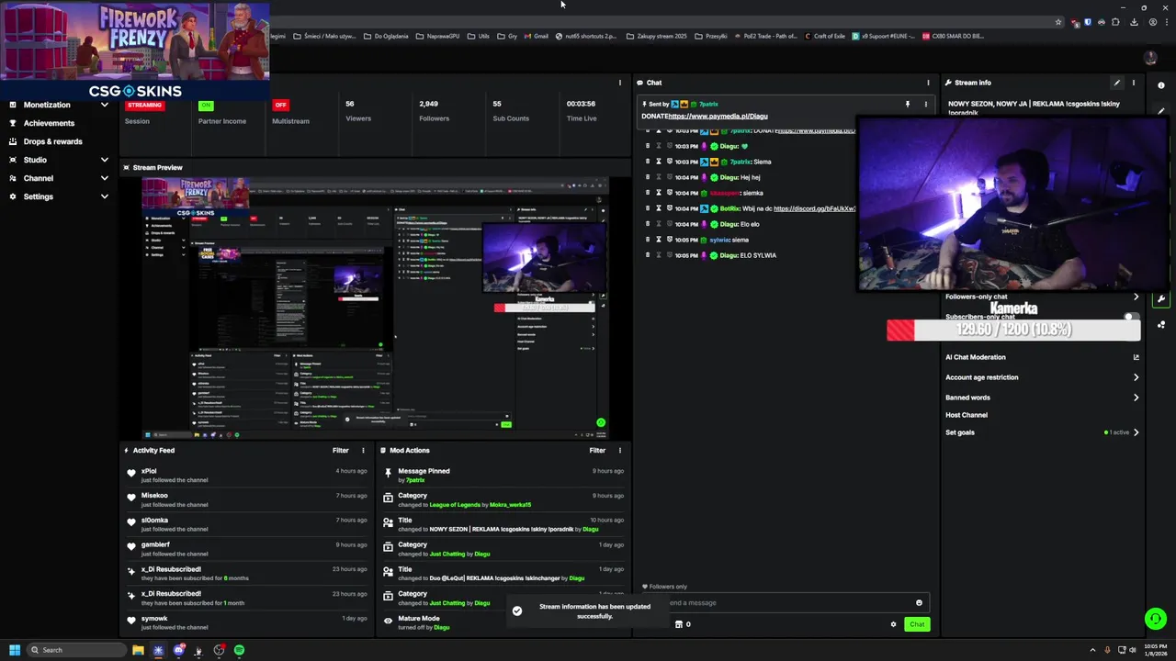Screen dimensions: 1176x661
Task: Open Account age restriction options
Action: coord(1136,377)
